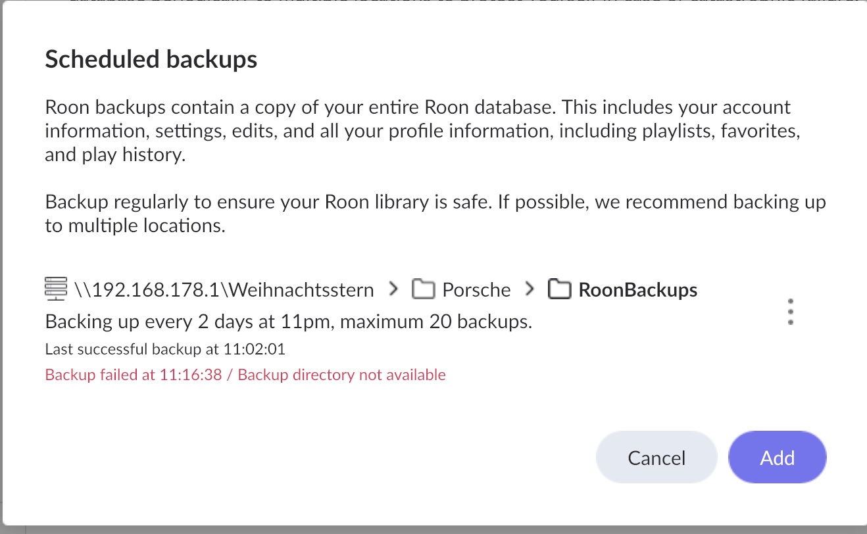Click the chevron between Porsche and RoonBackups
The height and width of the screenshot is (534, 867).
530,289
